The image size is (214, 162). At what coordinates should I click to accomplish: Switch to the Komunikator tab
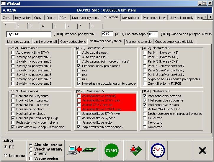click(x=130, y=18)
